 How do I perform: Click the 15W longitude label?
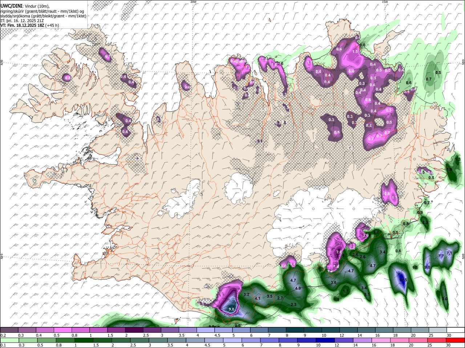tap(385, 2)
